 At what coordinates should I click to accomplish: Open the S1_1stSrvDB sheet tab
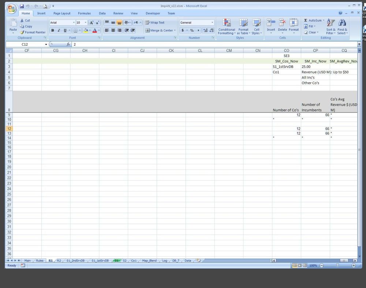coord(100,261)
